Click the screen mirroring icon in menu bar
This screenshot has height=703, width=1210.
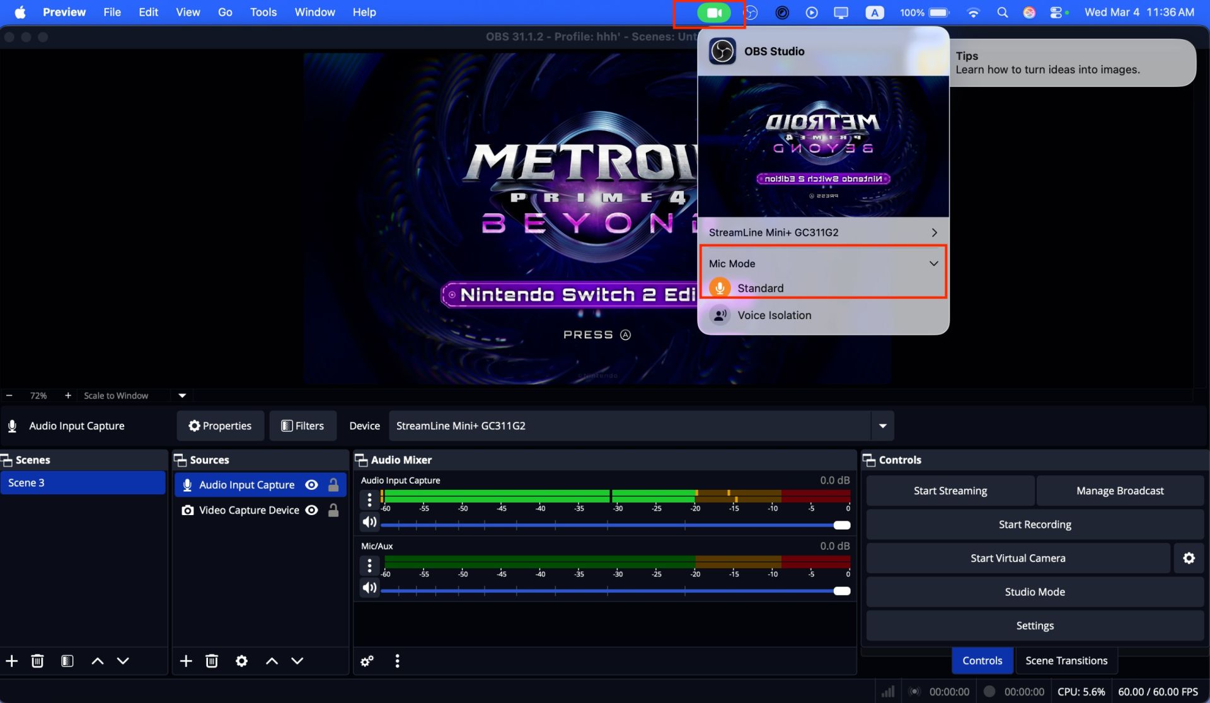(841, 13)
